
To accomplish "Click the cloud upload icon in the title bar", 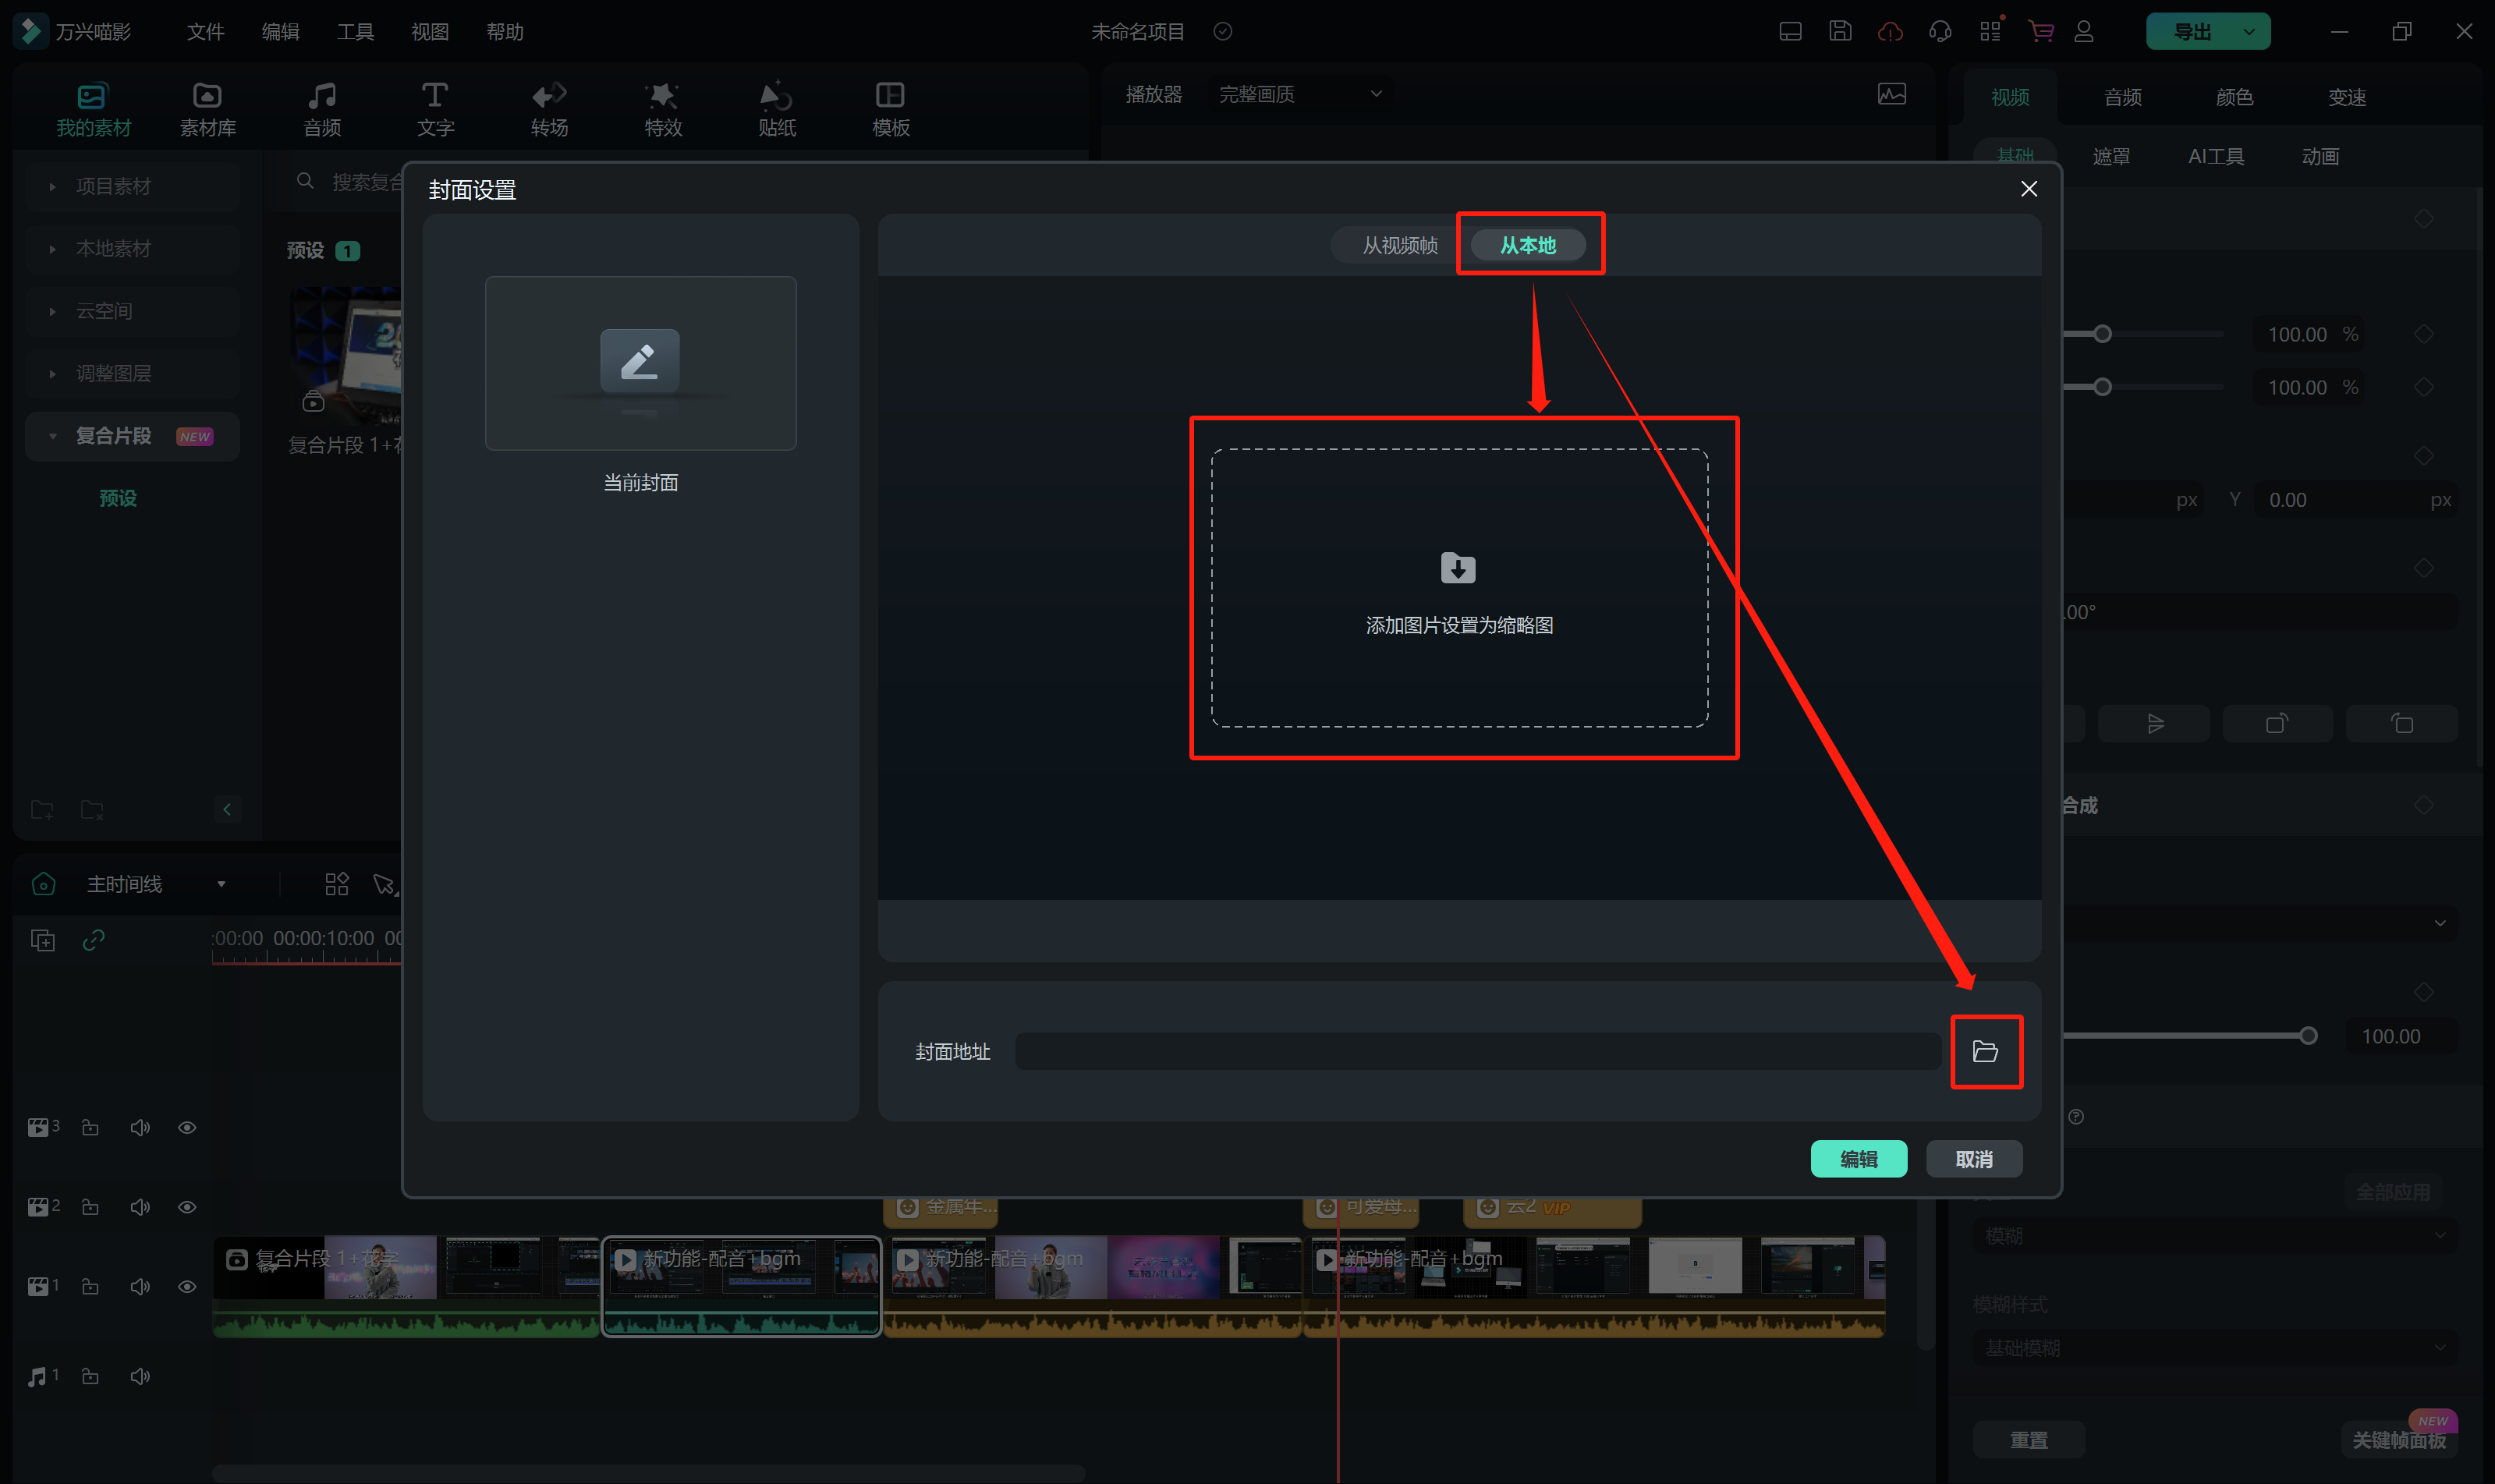I will 1890,31.
